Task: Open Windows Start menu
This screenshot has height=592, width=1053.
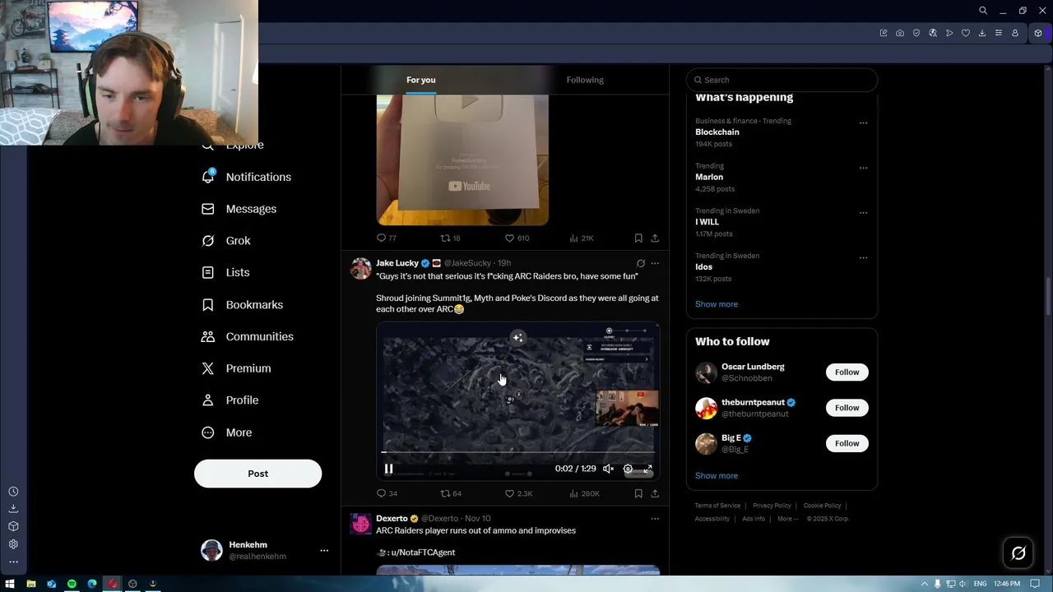Action: pos(10,584)
